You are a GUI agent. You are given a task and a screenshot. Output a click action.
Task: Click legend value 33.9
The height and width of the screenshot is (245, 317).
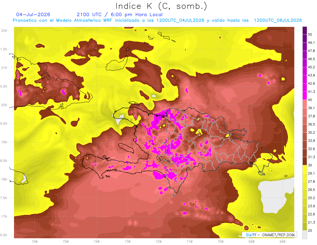point(311,141)
